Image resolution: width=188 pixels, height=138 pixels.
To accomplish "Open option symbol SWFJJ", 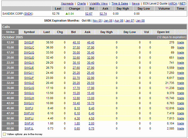I will (x=29, y=118).
